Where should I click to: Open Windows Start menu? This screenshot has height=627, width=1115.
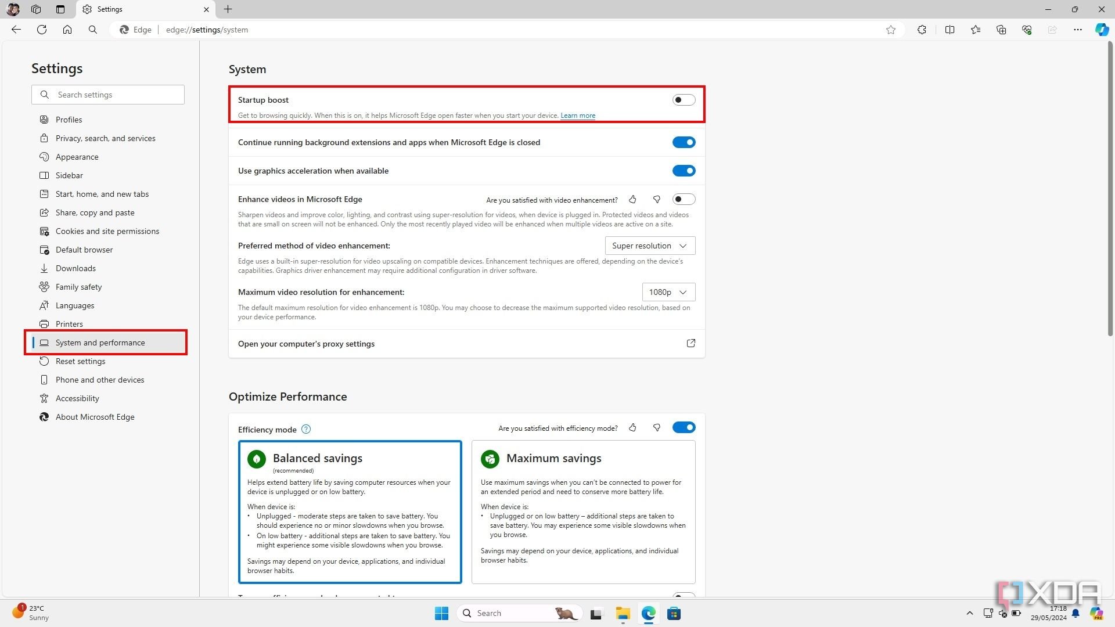[441, 614]
